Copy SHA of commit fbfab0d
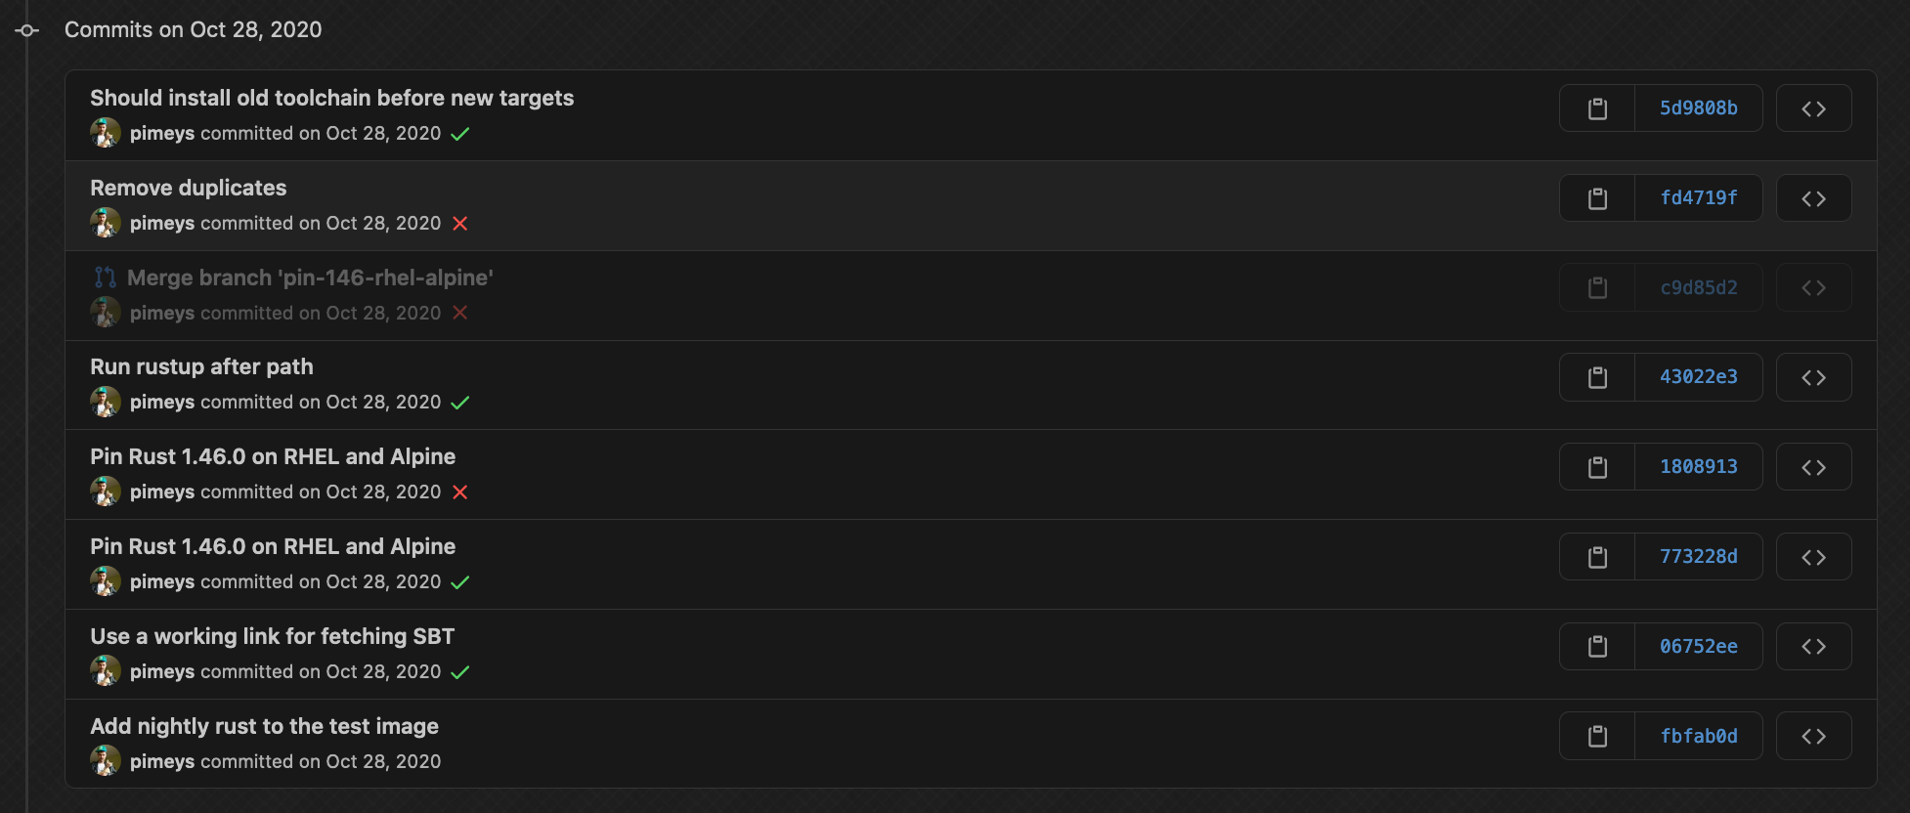Viewport: 1910px width, 813px height. point(1597,736)
